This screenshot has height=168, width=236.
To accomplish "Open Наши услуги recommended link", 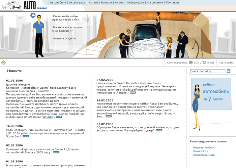I will point(201,151).
